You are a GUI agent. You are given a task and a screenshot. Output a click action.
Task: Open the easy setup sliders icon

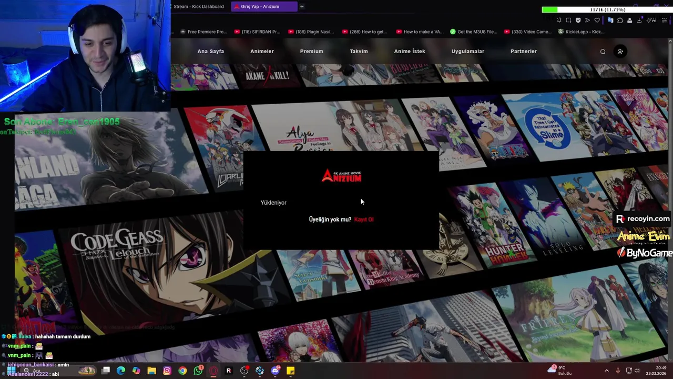coord(664,21)
